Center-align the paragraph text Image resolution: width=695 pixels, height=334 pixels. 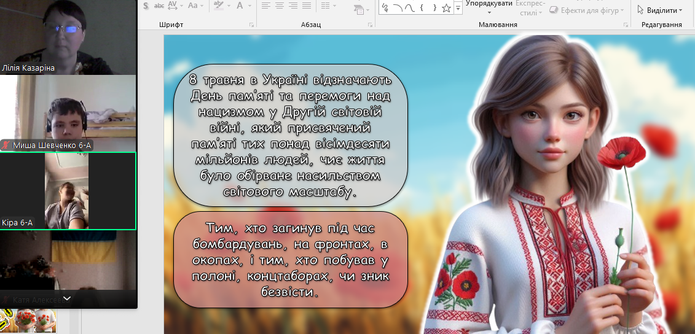coord(279,6)
